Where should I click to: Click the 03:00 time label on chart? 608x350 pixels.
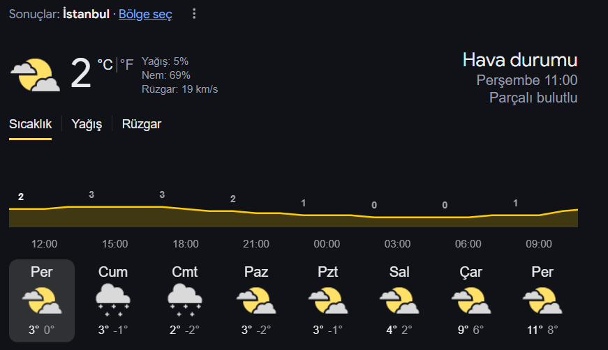coord(397,244)
